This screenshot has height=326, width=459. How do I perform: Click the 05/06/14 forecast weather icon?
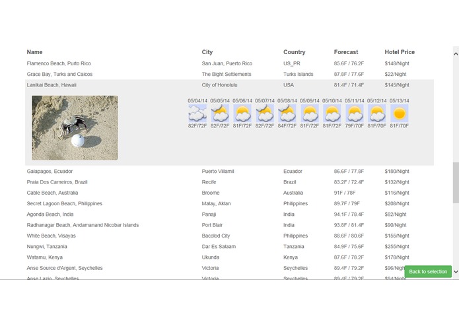click(x=242, y=114)
